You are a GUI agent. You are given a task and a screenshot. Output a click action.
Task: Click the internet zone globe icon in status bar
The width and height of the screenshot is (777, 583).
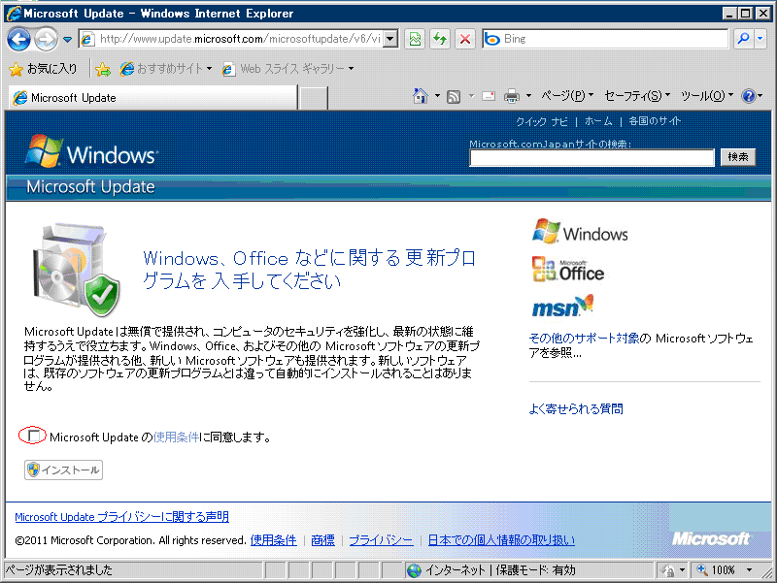414,570
